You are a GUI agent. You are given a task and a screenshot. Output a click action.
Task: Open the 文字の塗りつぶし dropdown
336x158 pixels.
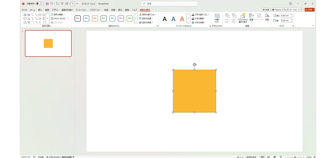point(201,15)
